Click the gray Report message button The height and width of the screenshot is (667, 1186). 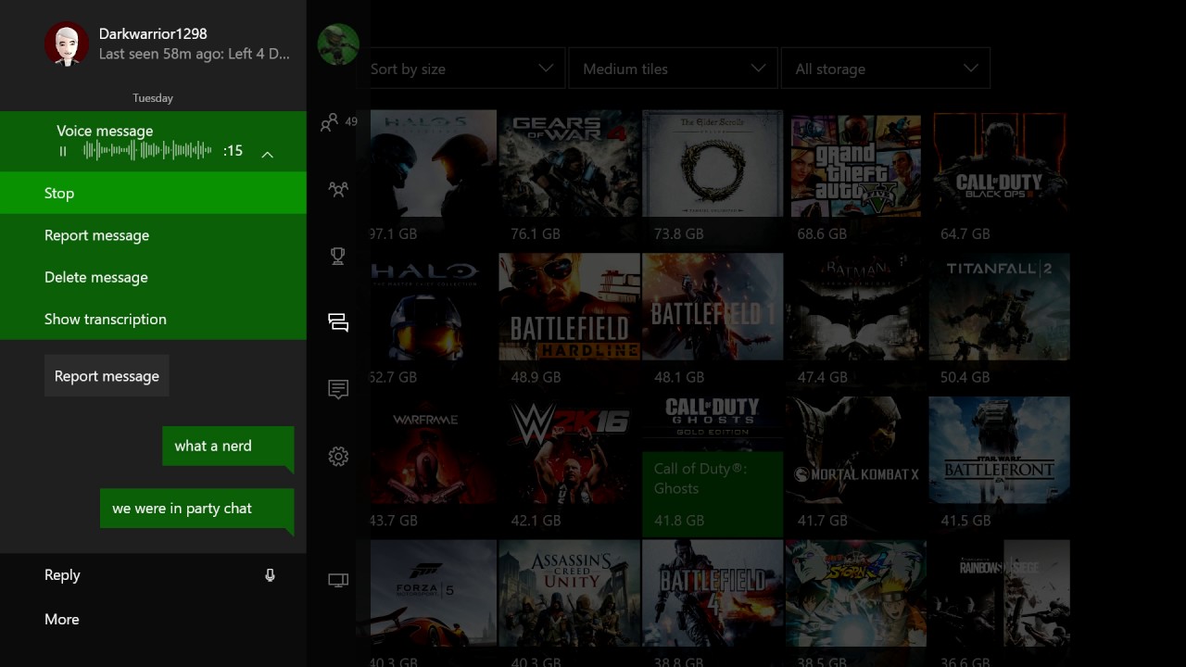(107, 376)
